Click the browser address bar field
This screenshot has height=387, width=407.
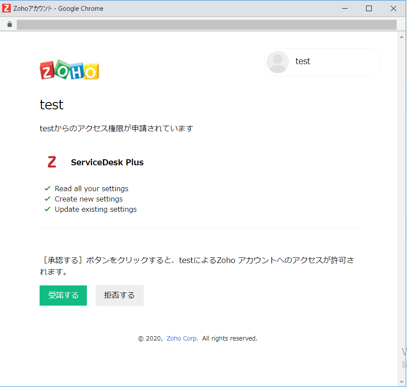(207, 25)
